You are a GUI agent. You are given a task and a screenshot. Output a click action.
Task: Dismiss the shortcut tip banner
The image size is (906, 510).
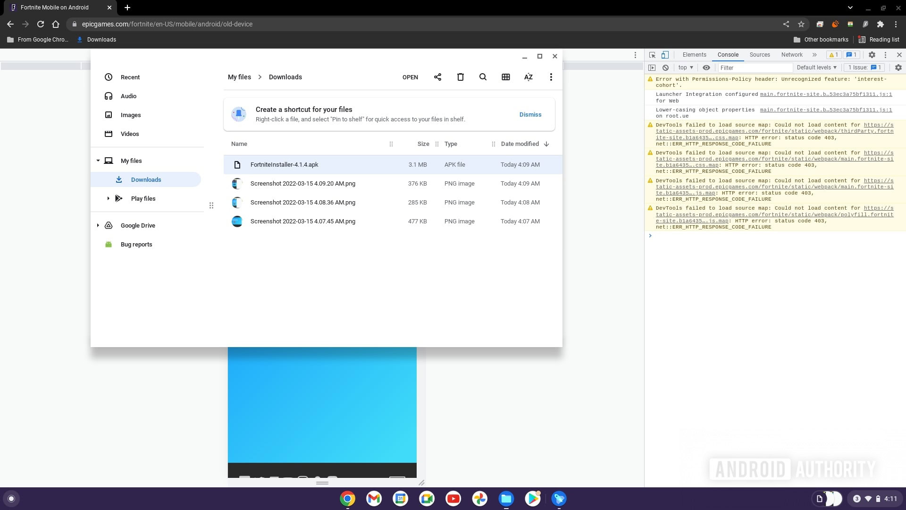(530, 115)
